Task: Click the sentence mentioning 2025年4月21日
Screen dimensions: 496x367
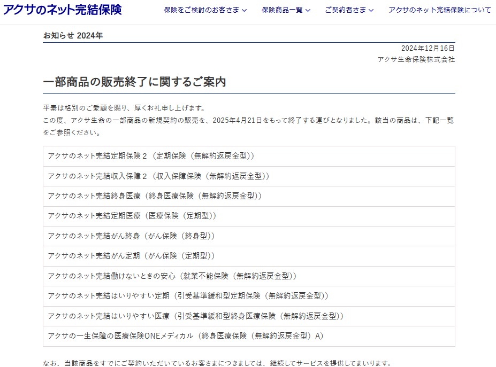Action: (x=249, y=126)
